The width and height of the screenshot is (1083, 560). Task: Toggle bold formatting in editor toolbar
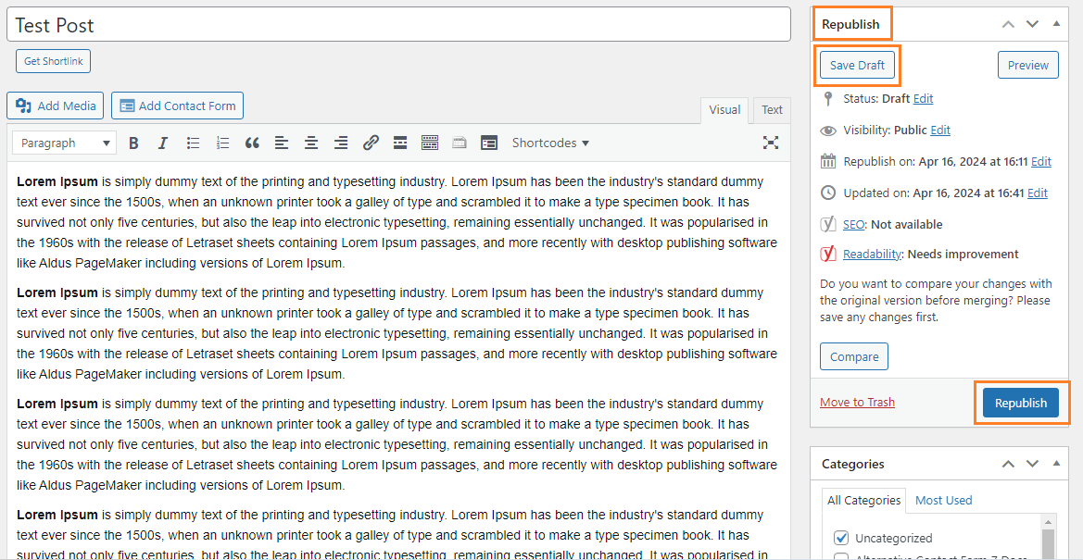[133, 143]
